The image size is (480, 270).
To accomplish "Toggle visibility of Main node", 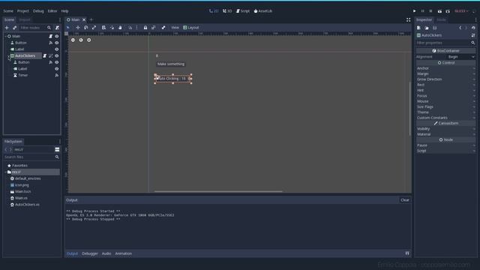I will (x=57, y=36).
